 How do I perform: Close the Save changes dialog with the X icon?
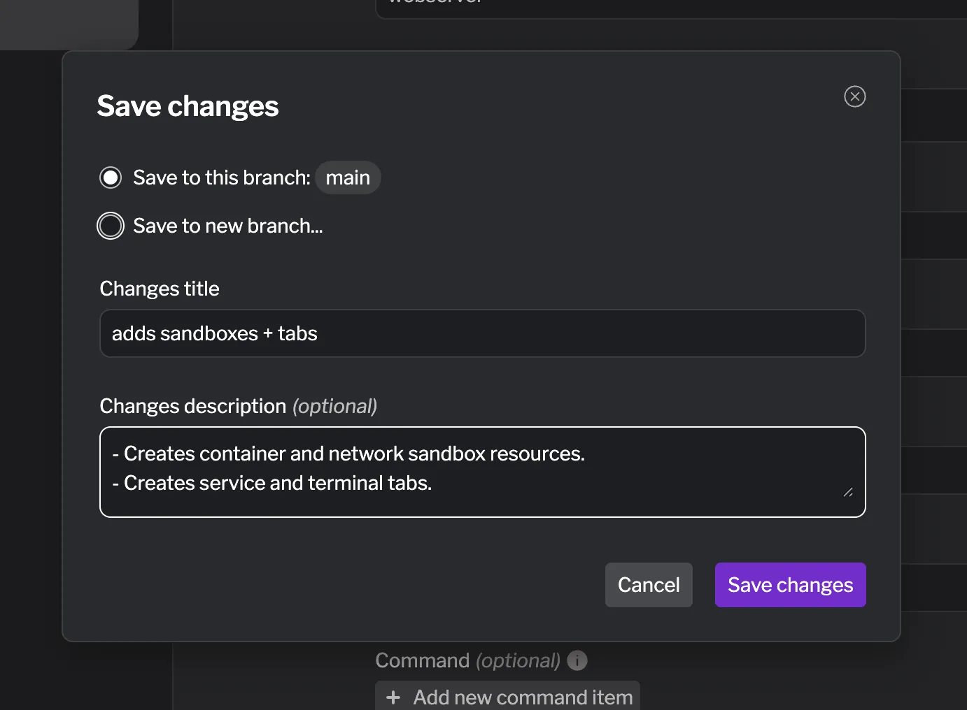[854, 96]
